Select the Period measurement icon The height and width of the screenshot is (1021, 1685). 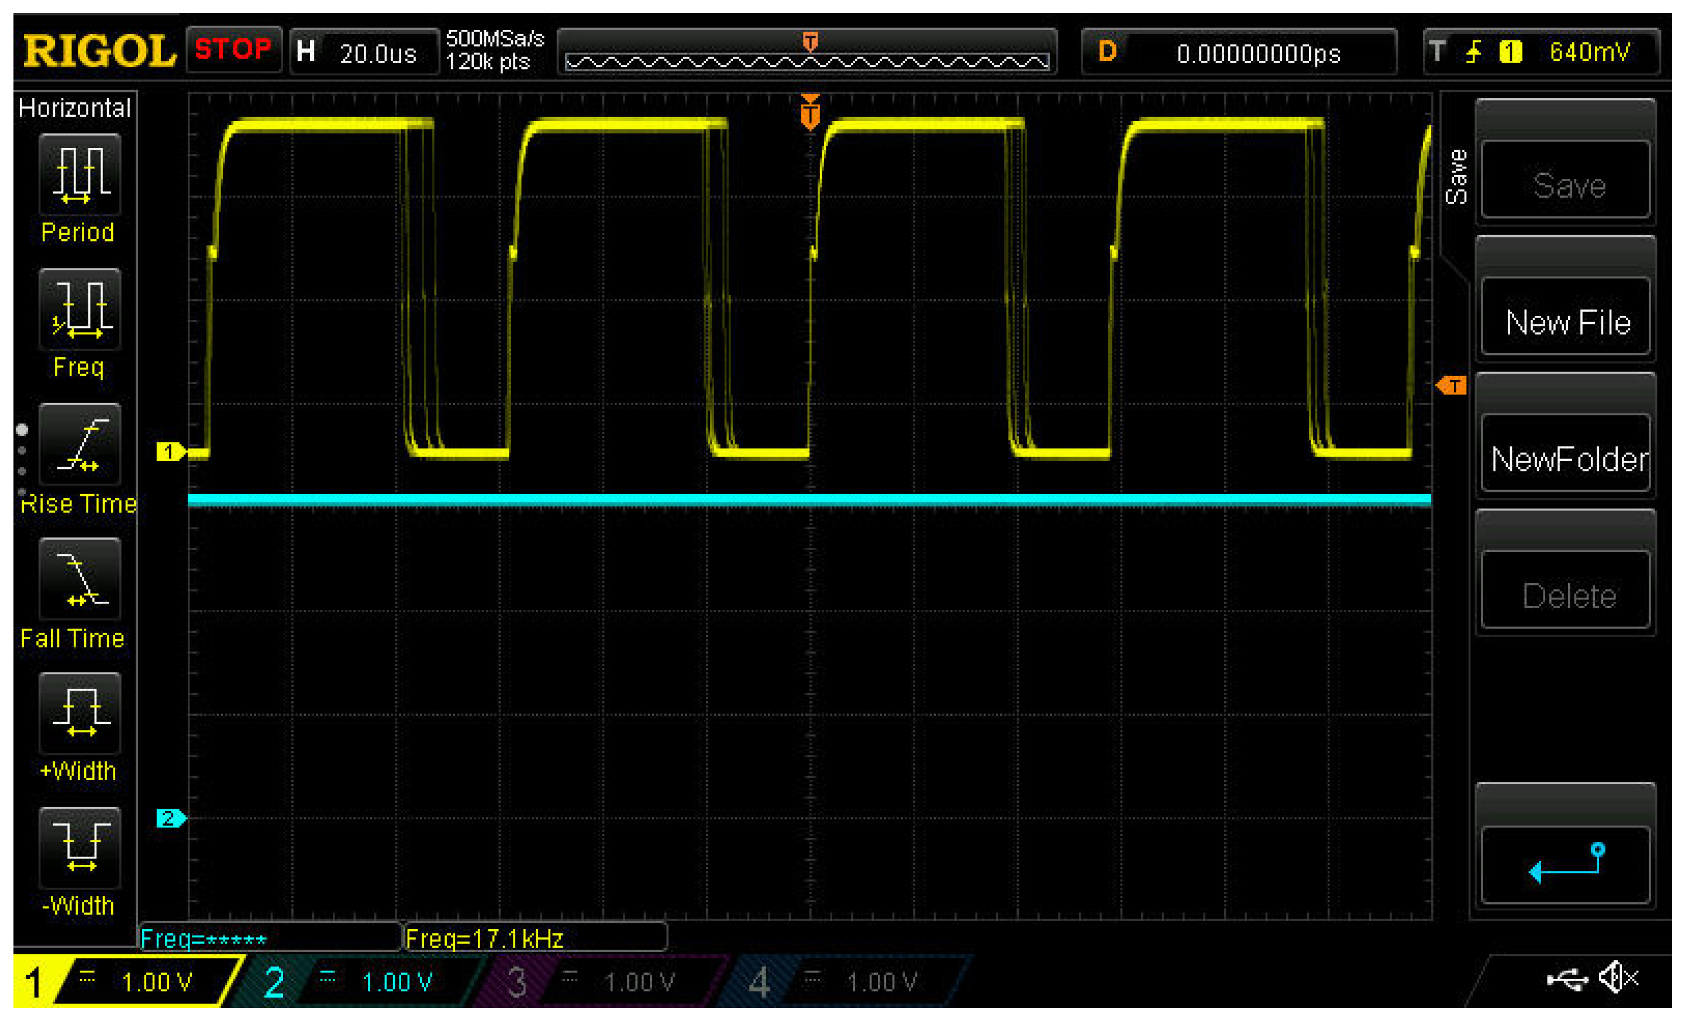point(80,175)
